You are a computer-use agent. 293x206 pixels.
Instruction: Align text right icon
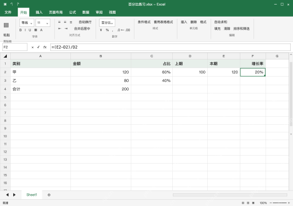pos(71,22)
